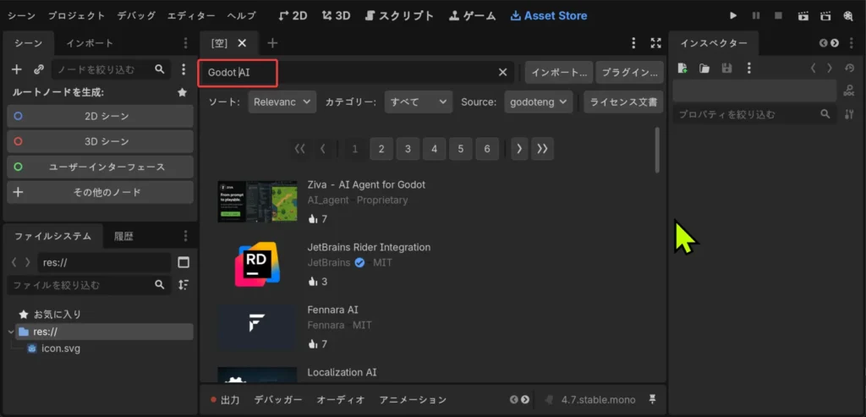Open the デバッガー bottom panel

click(278, 400)
